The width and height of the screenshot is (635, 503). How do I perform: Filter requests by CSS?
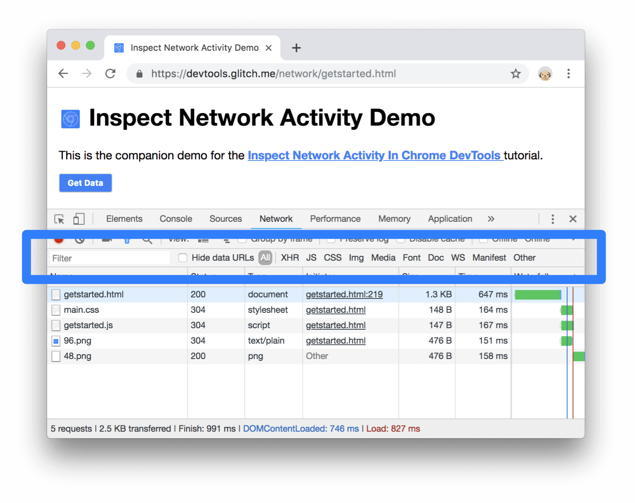tap(333, 258)
